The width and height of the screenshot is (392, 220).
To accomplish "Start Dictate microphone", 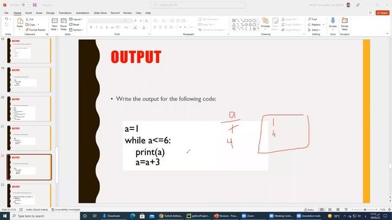I will (333, 21).
